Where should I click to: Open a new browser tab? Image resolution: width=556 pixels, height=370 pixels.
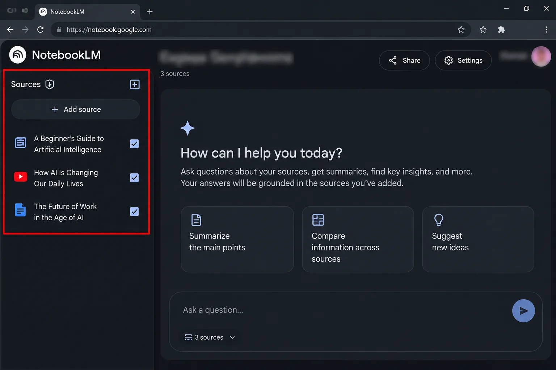150,12
